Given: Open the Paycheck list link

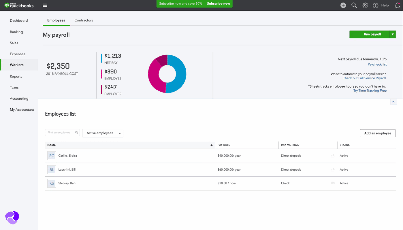Looking at the screenshot, I should point(377,64).
